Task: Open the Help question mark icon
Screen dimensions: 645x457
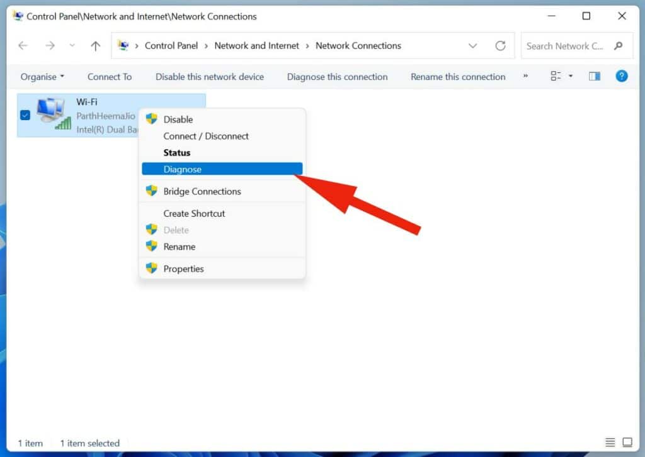Action: pyautogui.click(x=622, y=77)
